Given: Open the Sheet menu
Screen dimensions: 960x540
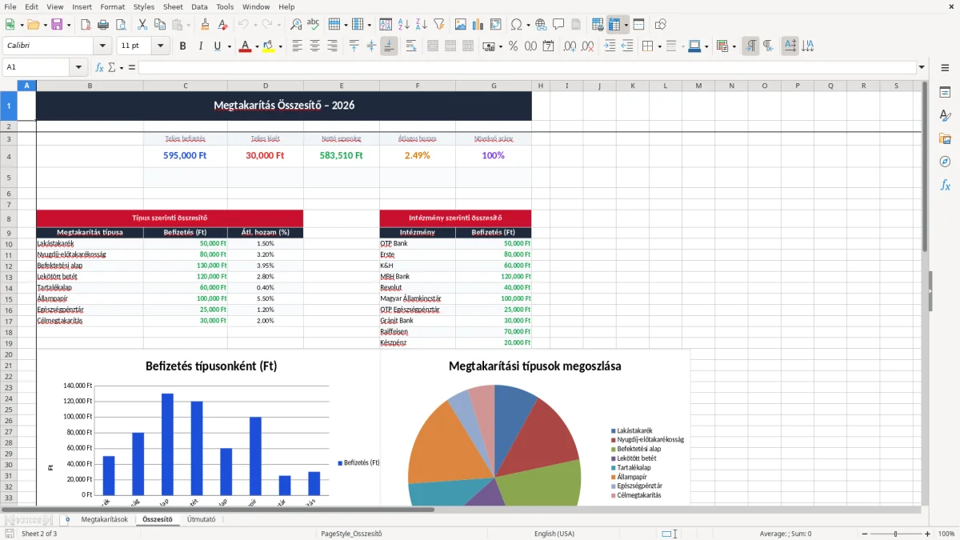Looking at the screenshot, I should (x=173, y=6).
